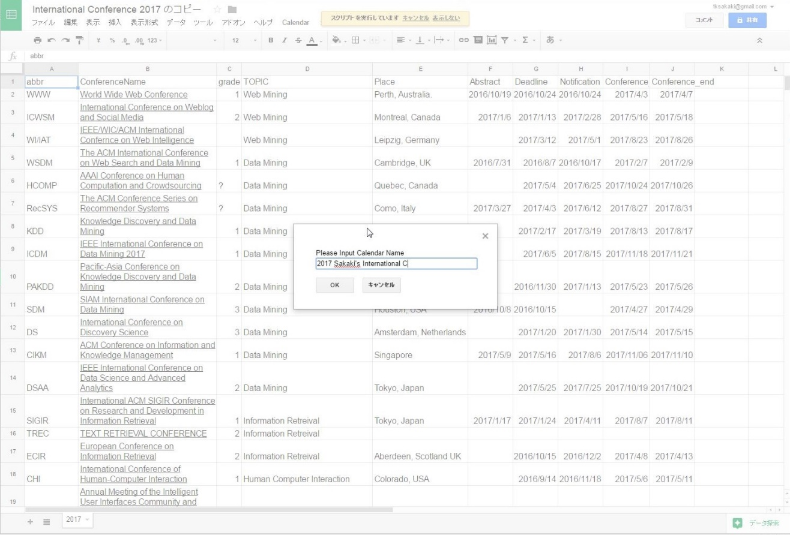This screenshot has width=790, height=535.
Task: Open the データ menu
Action: [176, 22]
